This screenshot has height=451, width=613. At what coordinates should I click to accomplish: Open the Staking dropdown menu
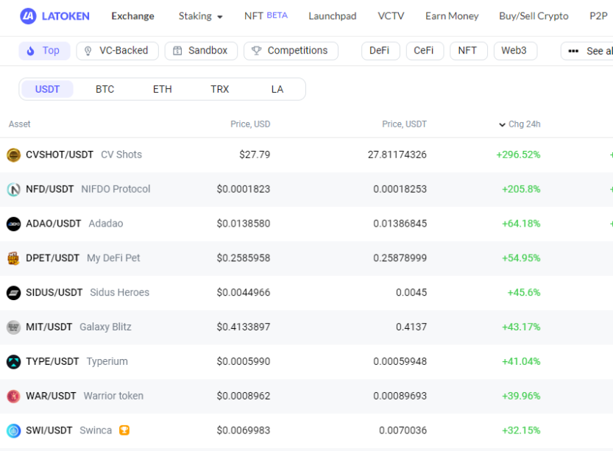(201, 16)
